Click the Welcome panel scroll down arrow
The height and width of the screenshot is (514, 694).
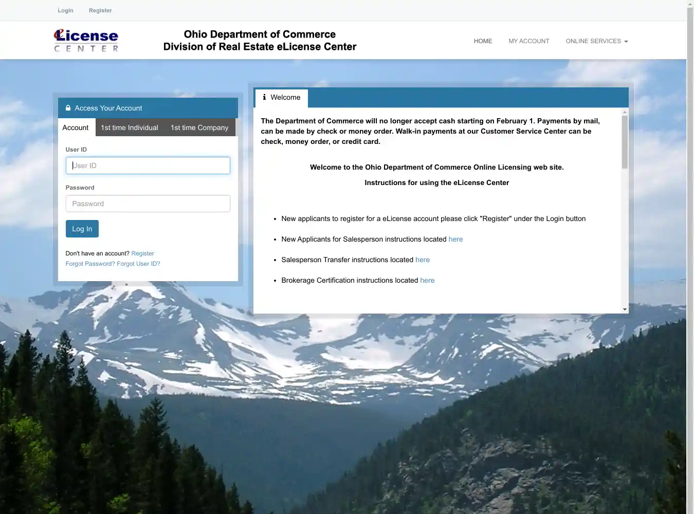[x=625, y=309]
